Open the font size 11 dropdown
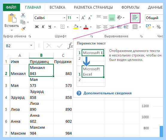The width and height of the screenshot is (166, 140). coord(77,18)
